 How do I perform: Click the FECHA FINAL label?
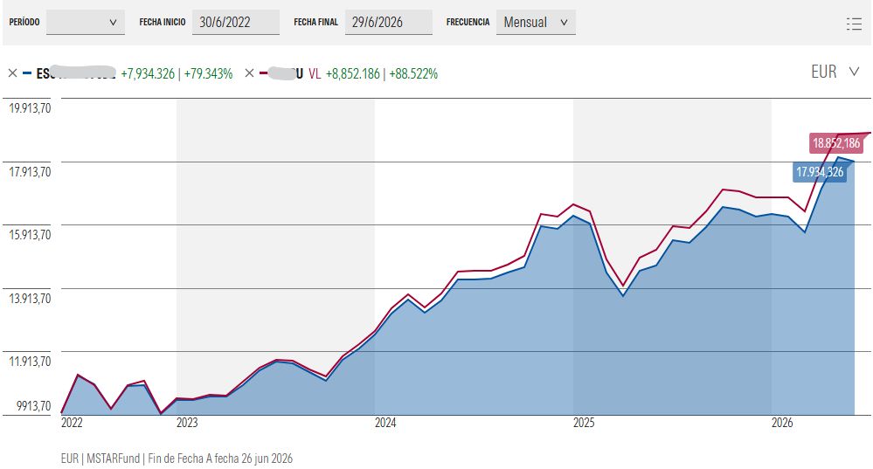(x=315, y=22)
